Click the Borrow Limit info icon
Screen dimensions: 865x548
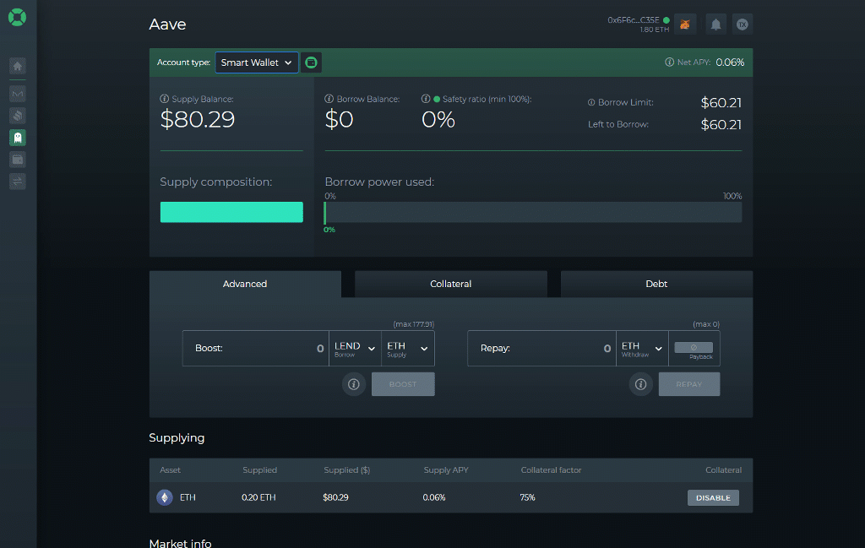pos(591,102)
